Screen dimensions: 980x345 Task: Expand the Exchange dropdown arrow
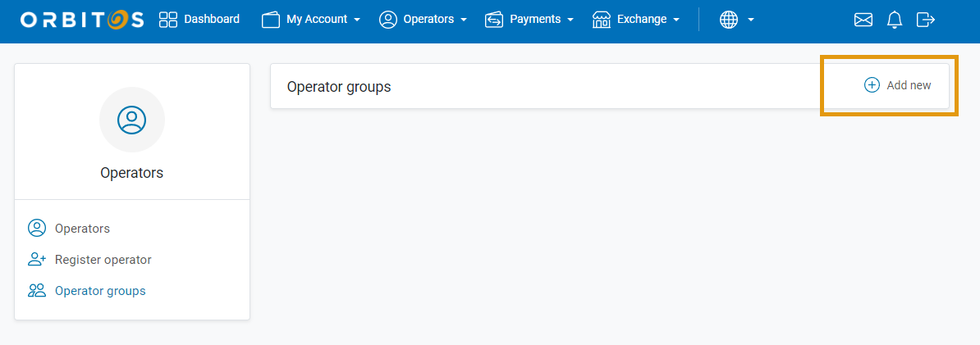point(676,20)
